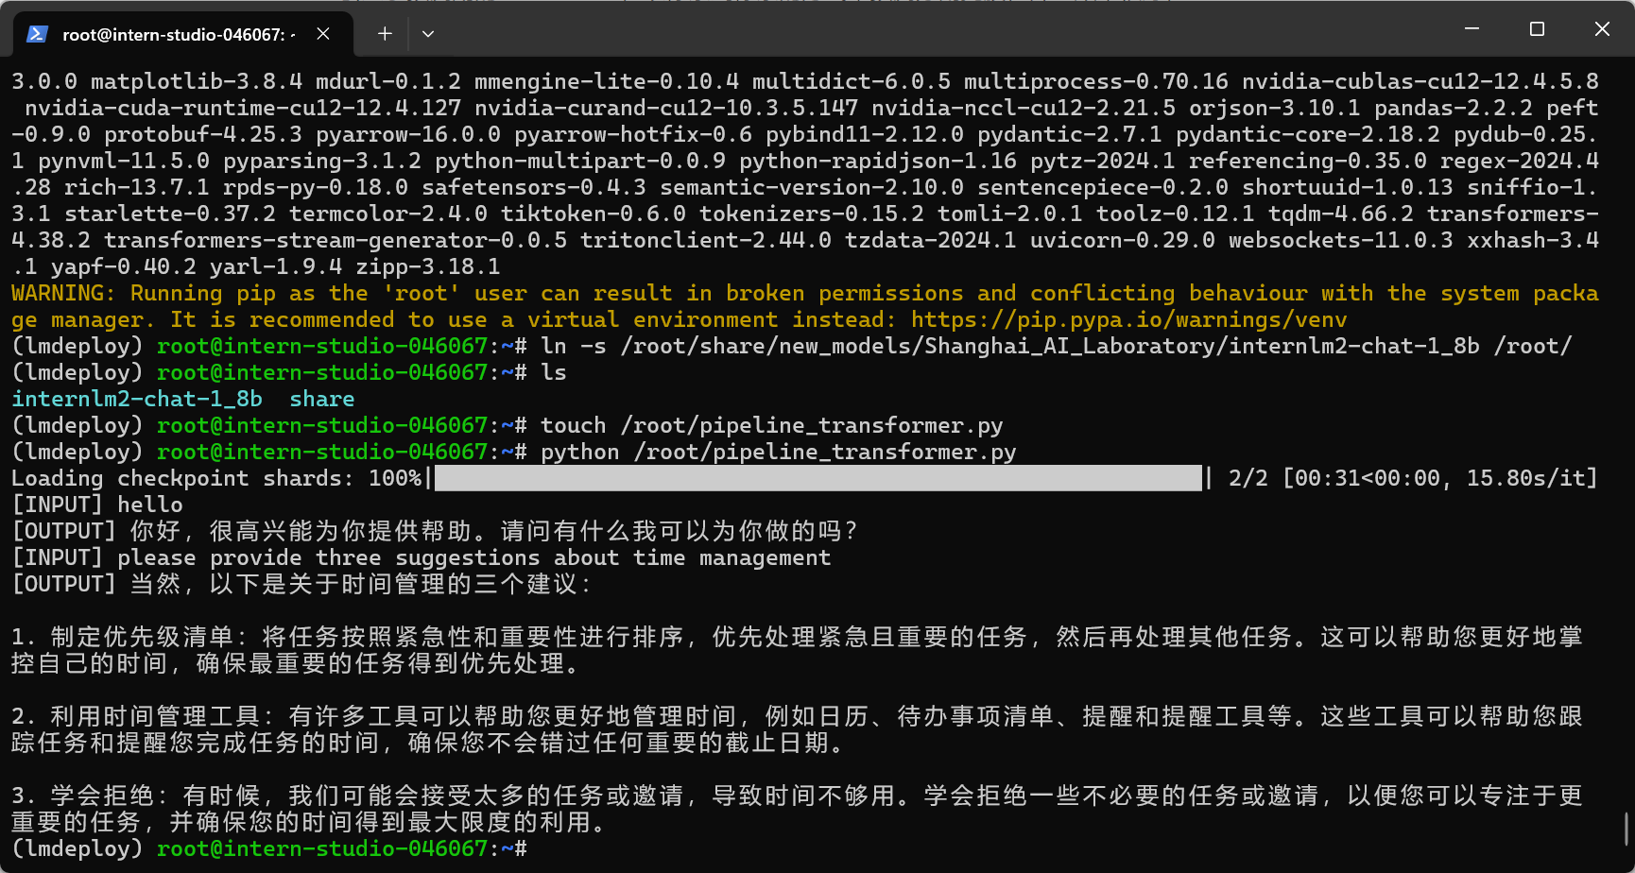Click the last empty (lmdeploy) prompt line
This screenshot has width=1635, height=873.
coord(269,849)
